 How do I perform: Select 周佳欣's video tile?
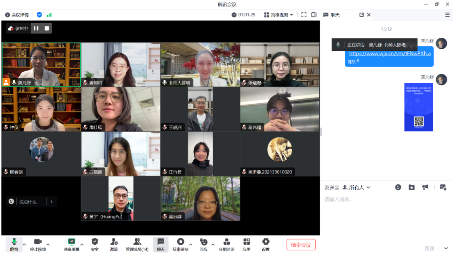click(121, 109)
